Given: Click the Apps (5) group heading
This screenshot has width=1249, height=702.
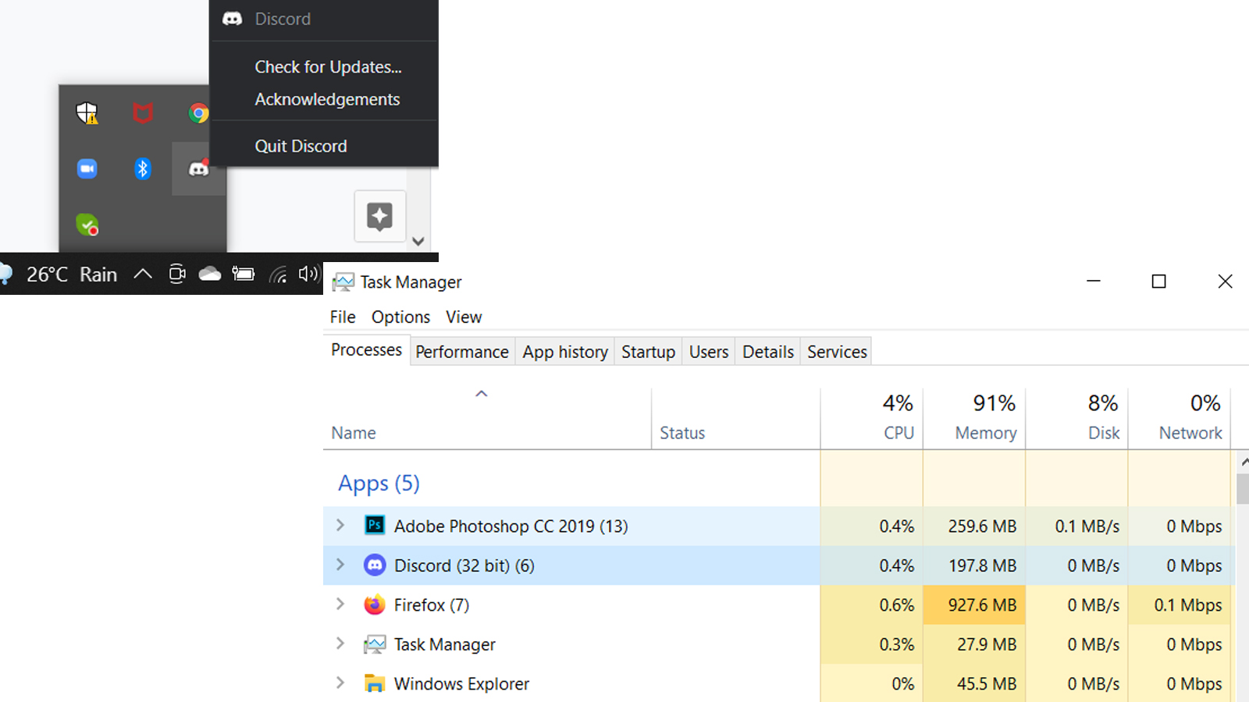Looking at the screenshot, I should (379, 484).
